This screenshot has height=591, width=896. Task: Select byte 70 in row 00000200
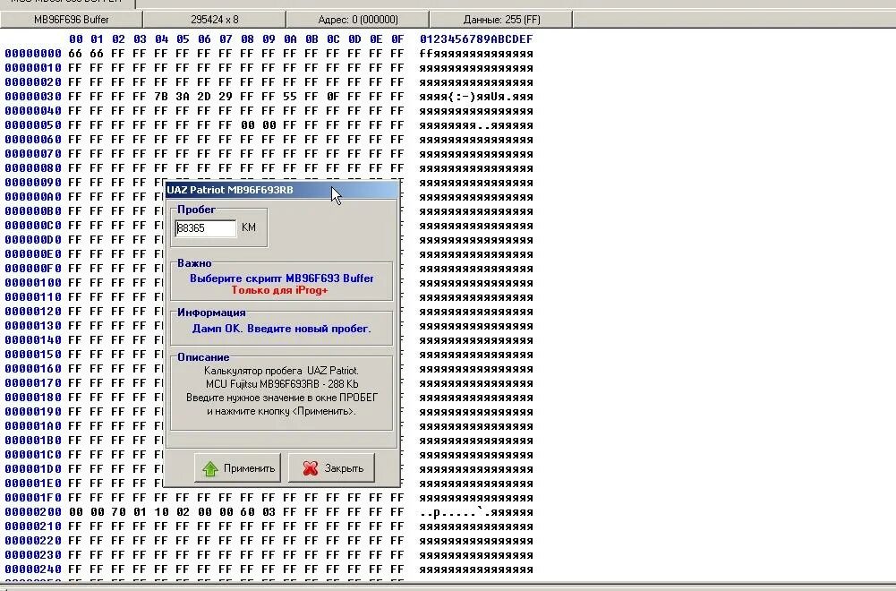click(x=118, y=512)
